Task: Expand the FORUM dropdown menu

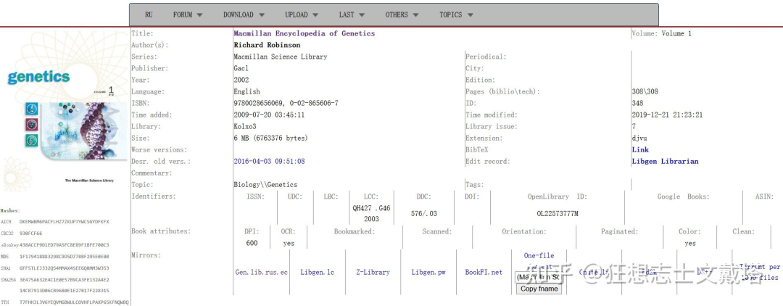Action: click(x=188, y=15)
